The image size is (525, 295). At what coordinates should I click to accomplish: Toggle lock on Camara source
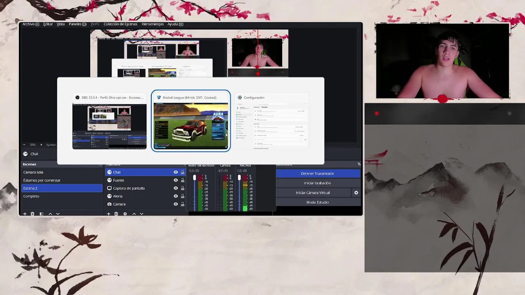183,204
